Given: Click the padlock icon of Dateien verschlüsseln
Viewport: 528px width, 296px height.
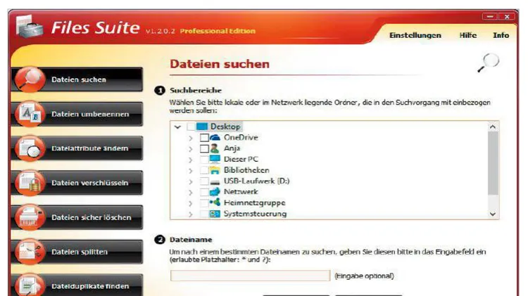Looking at the screenshot, I should (30, 183).
